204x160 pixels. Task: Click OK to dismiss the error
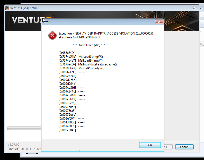point(150,145)
